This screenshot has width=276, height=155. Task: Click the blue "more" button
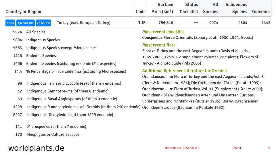click(x=10, y=23)
